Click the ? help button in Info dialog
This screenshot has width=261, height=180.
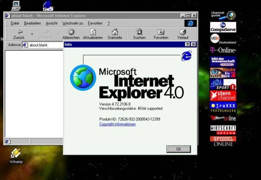pyautogui.click(x=188, y=44)
